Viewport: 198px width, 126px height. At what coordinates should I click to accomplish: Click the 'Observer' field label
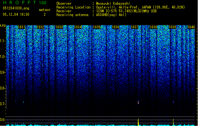[64, 3]
